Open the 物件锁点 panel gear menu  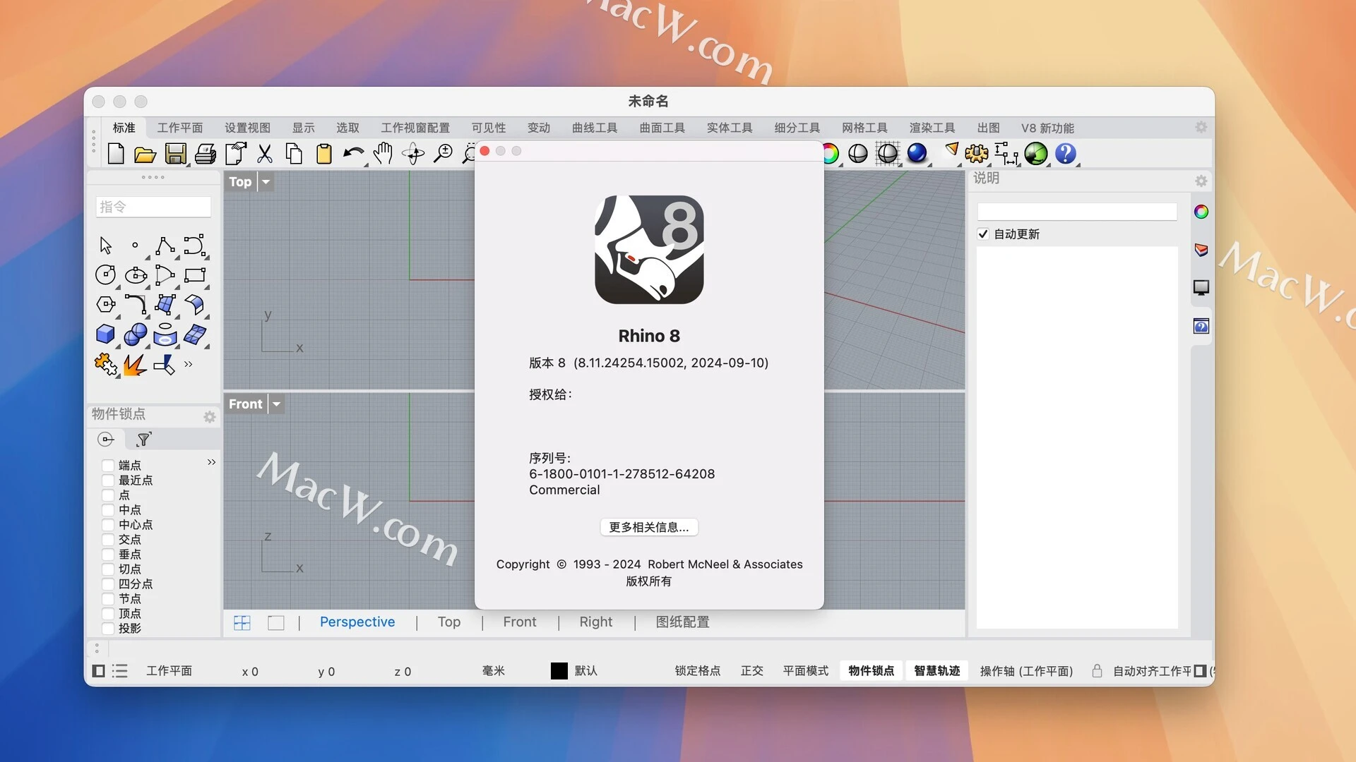(210, 417)
